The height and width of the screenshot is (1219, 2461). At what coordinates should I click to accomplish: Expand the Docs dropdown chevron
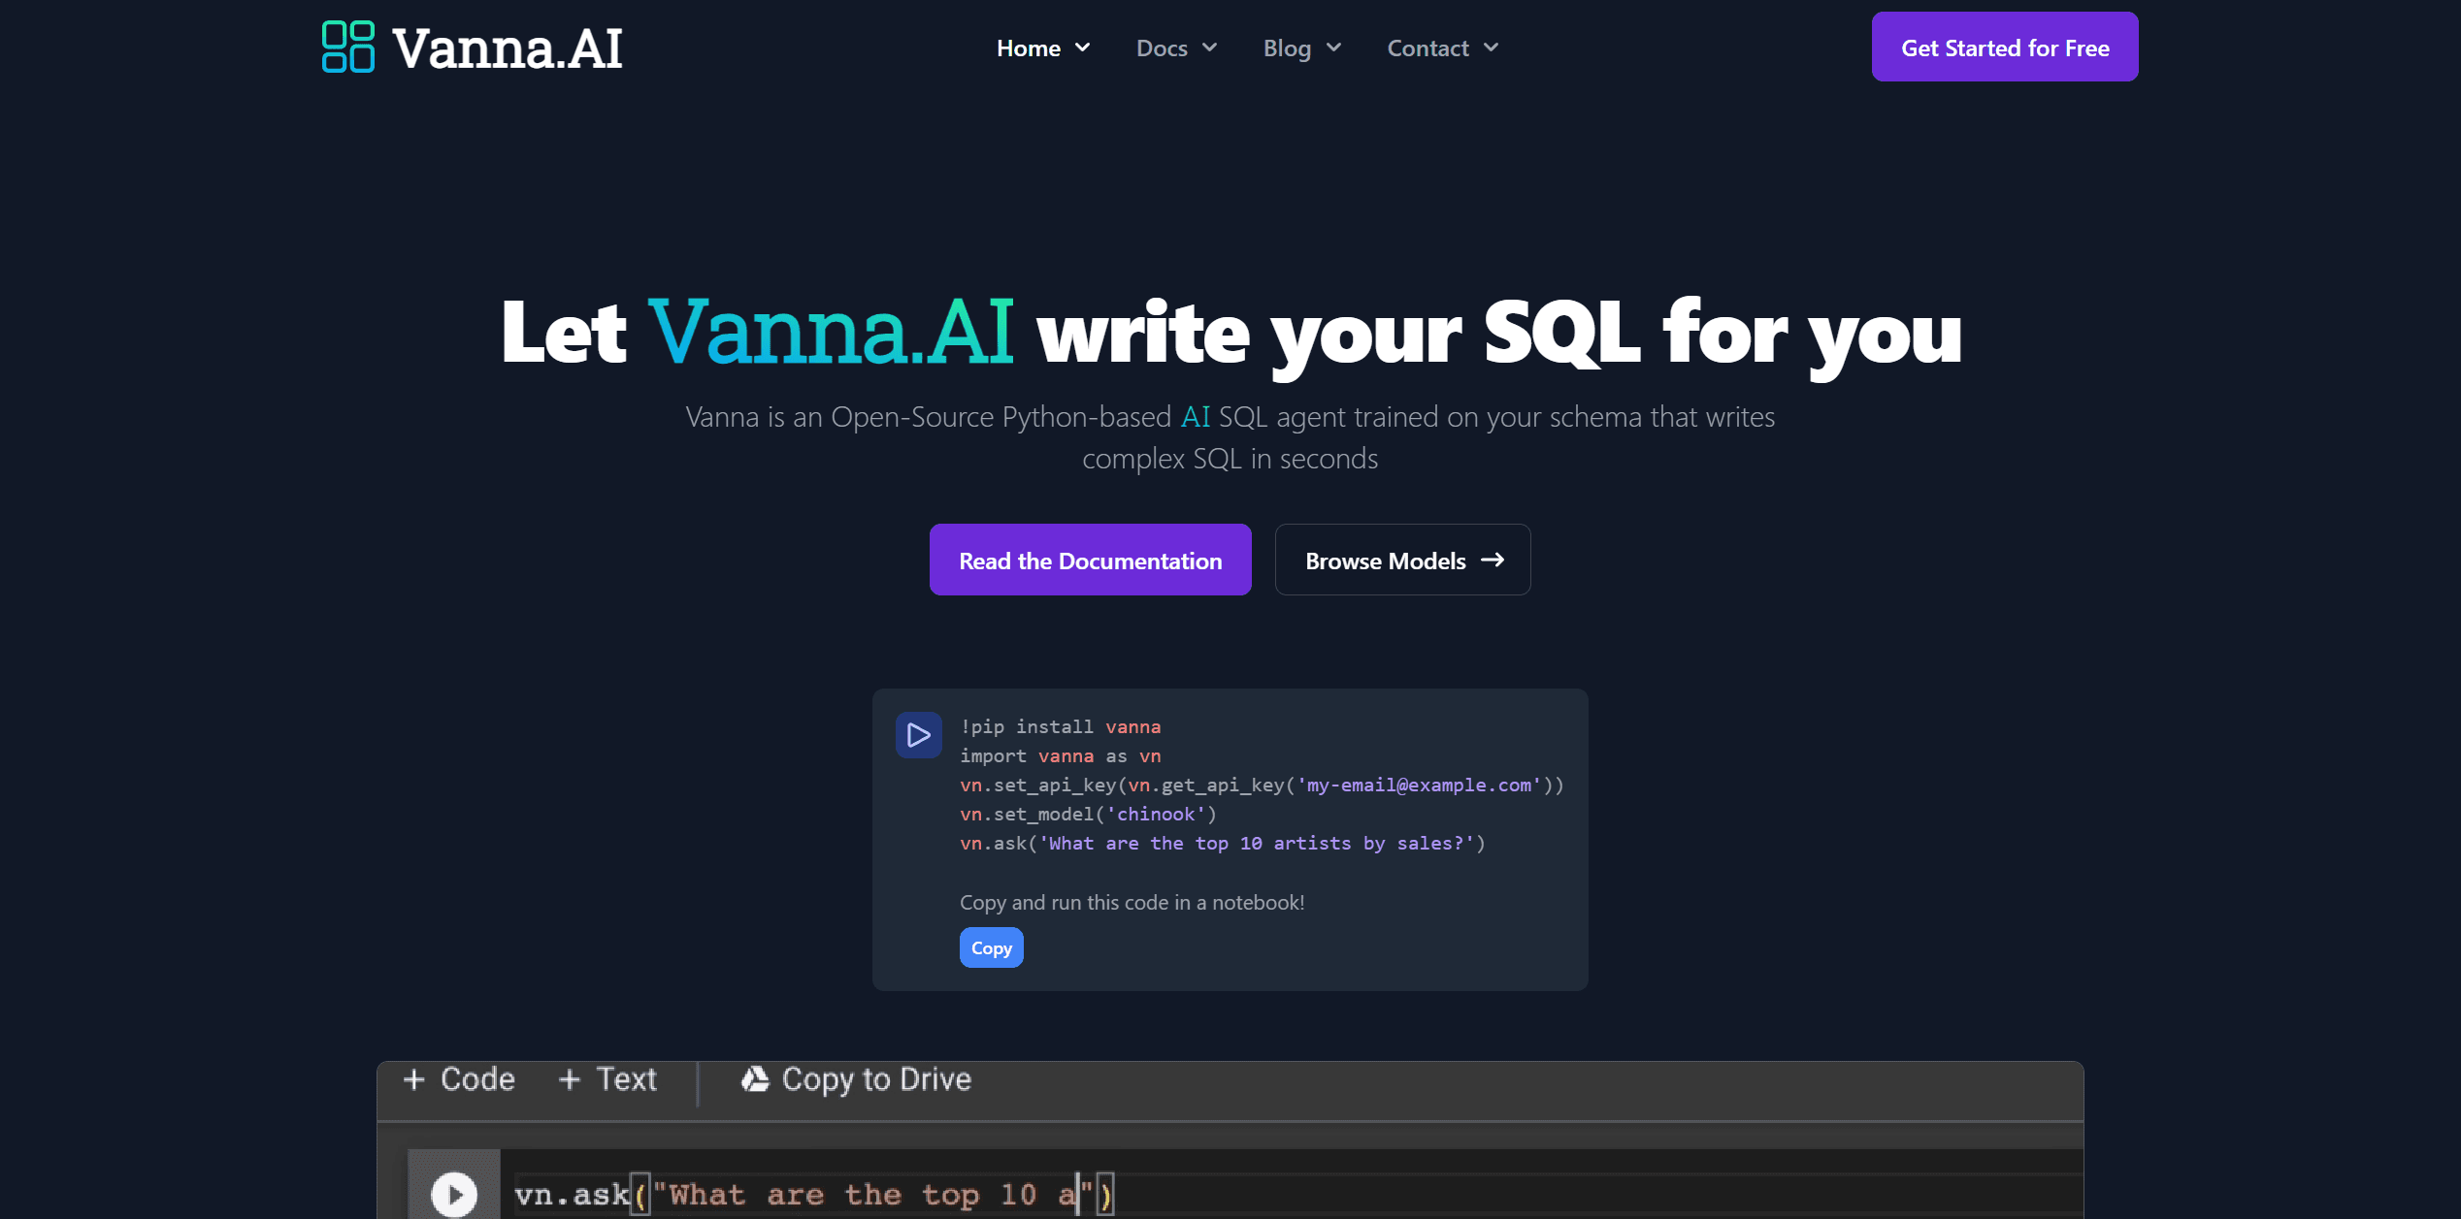(1210, 48)
